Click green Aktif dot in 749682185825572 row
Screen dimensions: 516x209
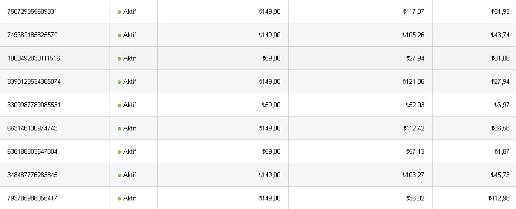[119, 36]
